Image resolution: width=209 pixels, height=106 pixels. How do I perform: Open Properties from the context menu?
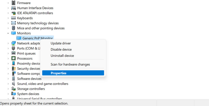click(x=59, y=73)
